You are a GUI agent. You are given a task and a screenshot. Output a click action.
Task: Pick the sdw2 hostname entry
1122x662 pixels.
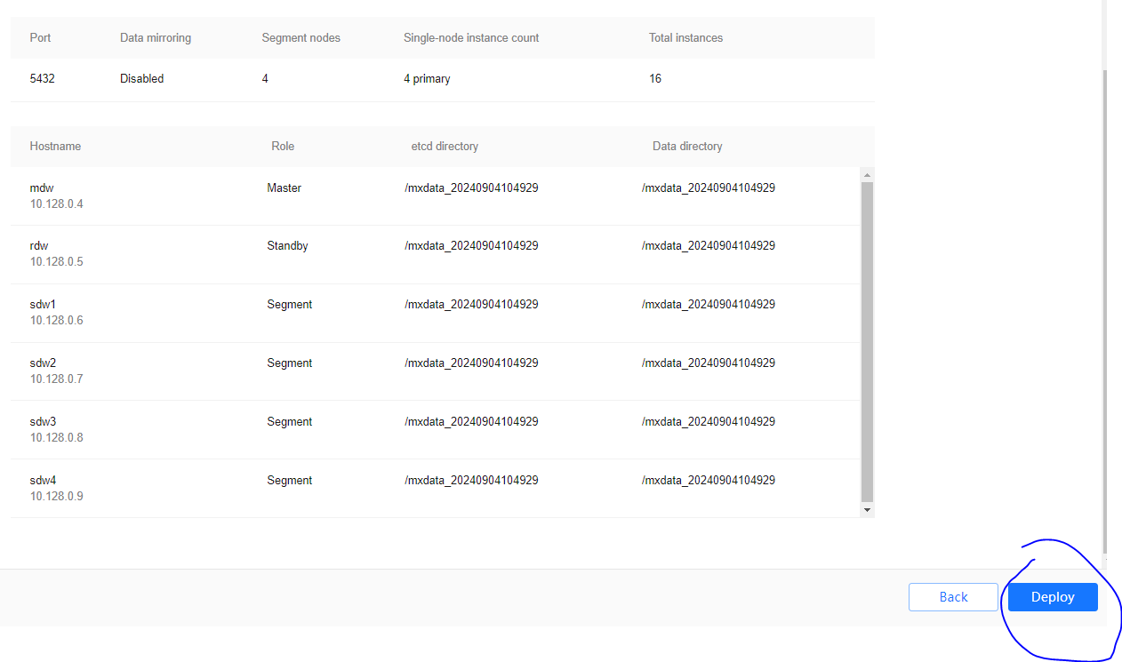click(43, 363)
